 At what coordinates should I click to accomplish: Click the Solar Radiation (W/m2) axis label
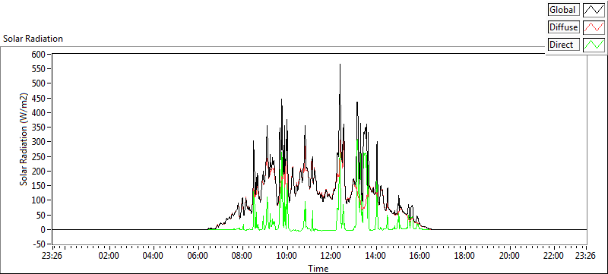[24, 140]
